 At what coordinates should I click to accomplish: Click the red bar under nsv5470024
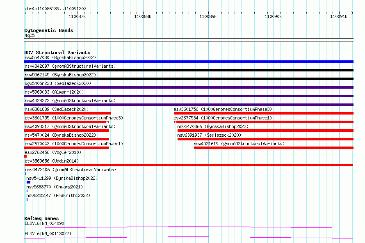click(x=66, y=139)
